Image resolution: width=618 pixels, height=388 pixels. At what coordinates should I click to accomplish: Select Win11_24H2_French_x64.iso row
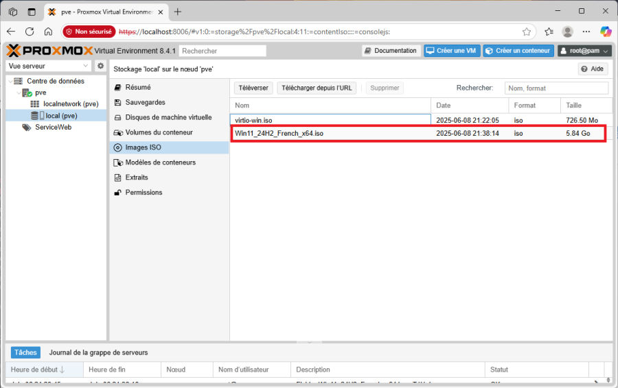[421, 134]
